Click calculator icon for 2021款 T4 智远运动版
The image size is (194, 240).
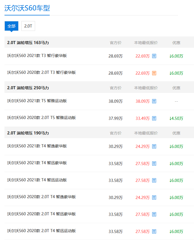pyautogui.click(x=154, y=180)
